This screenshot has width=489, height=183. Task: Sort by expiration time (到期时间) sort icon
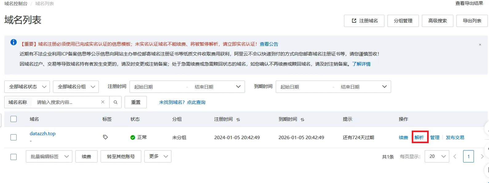[x=303, y=120]
